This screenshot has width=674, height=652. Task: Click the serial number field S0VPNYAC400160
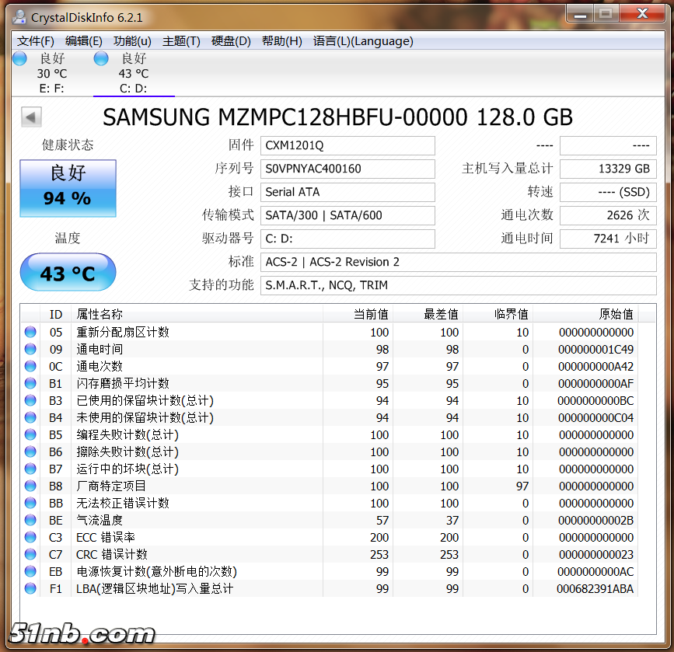347,169
